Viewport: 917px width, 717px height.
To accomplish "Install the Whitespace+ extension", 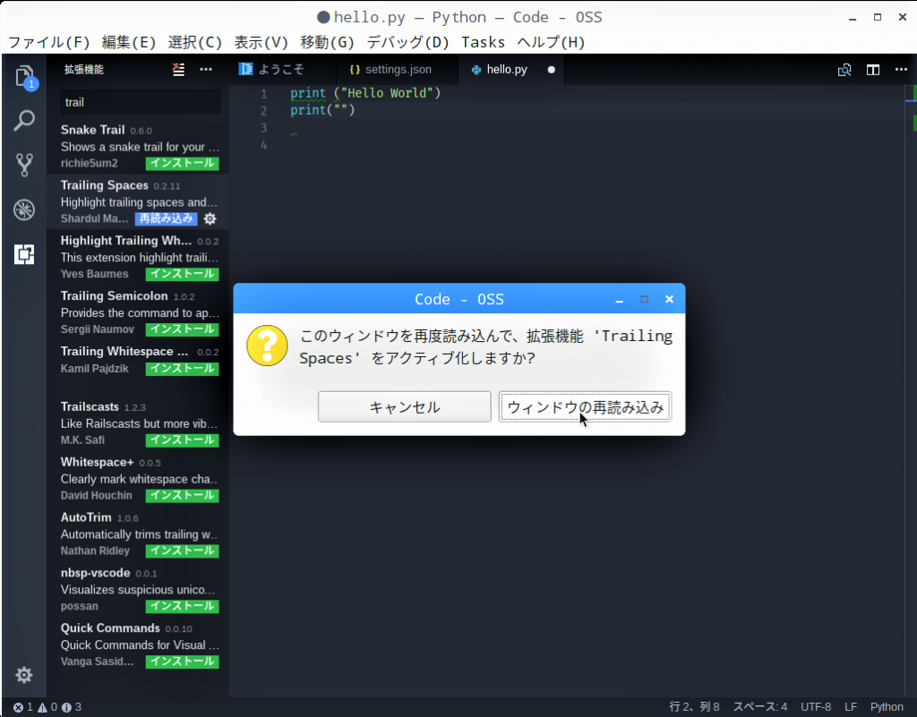I will click(x=183, y=496).
